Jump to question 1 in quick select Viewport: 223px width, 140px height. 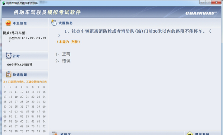coord(5,87)
